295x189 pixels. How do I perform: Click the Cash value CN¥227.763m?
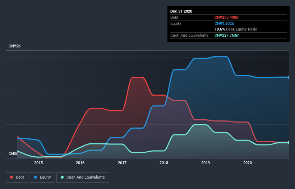point(227,35)
